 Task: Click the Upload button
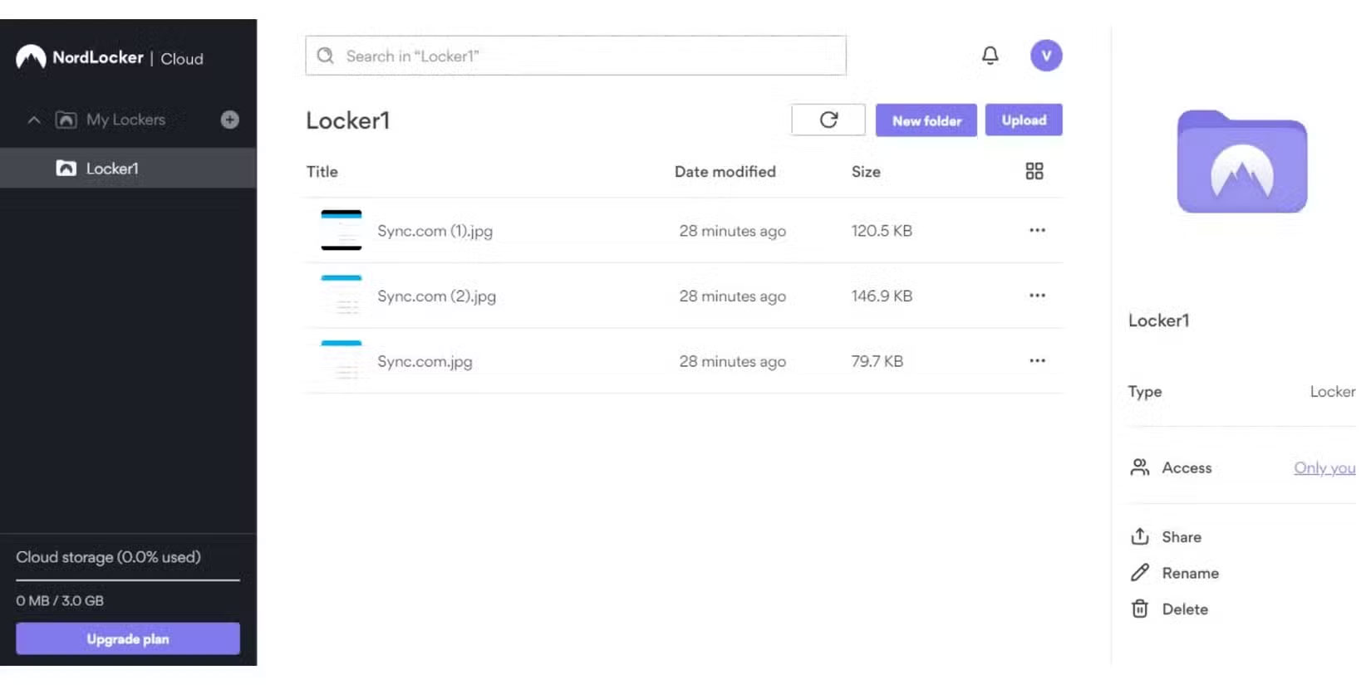pos(1024,120)
